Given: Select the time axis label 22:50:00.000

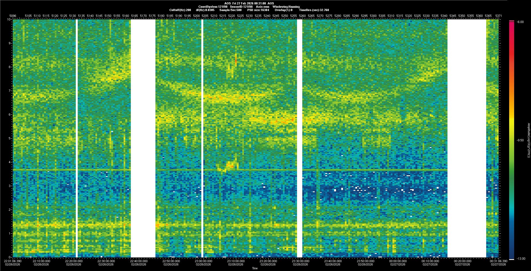Looking at the screenshot, I should click(171, 261).
